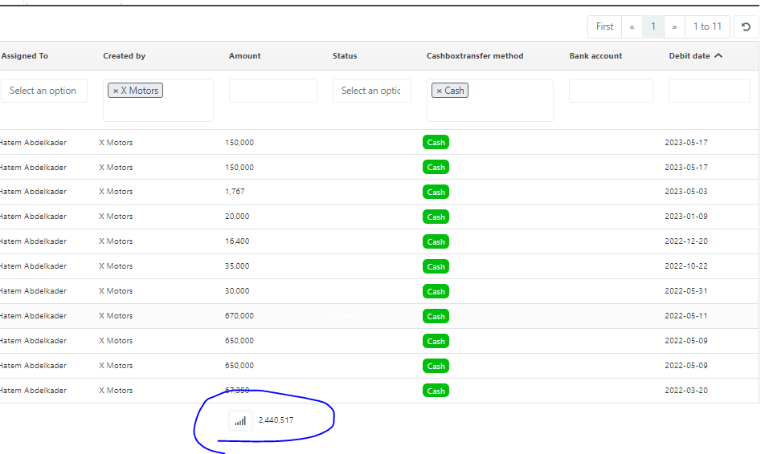Image resolution: width=769 pixels, height=454 pixels.
Task: Click the First page button
Action: pyautogui.click(x=604, y=26)
